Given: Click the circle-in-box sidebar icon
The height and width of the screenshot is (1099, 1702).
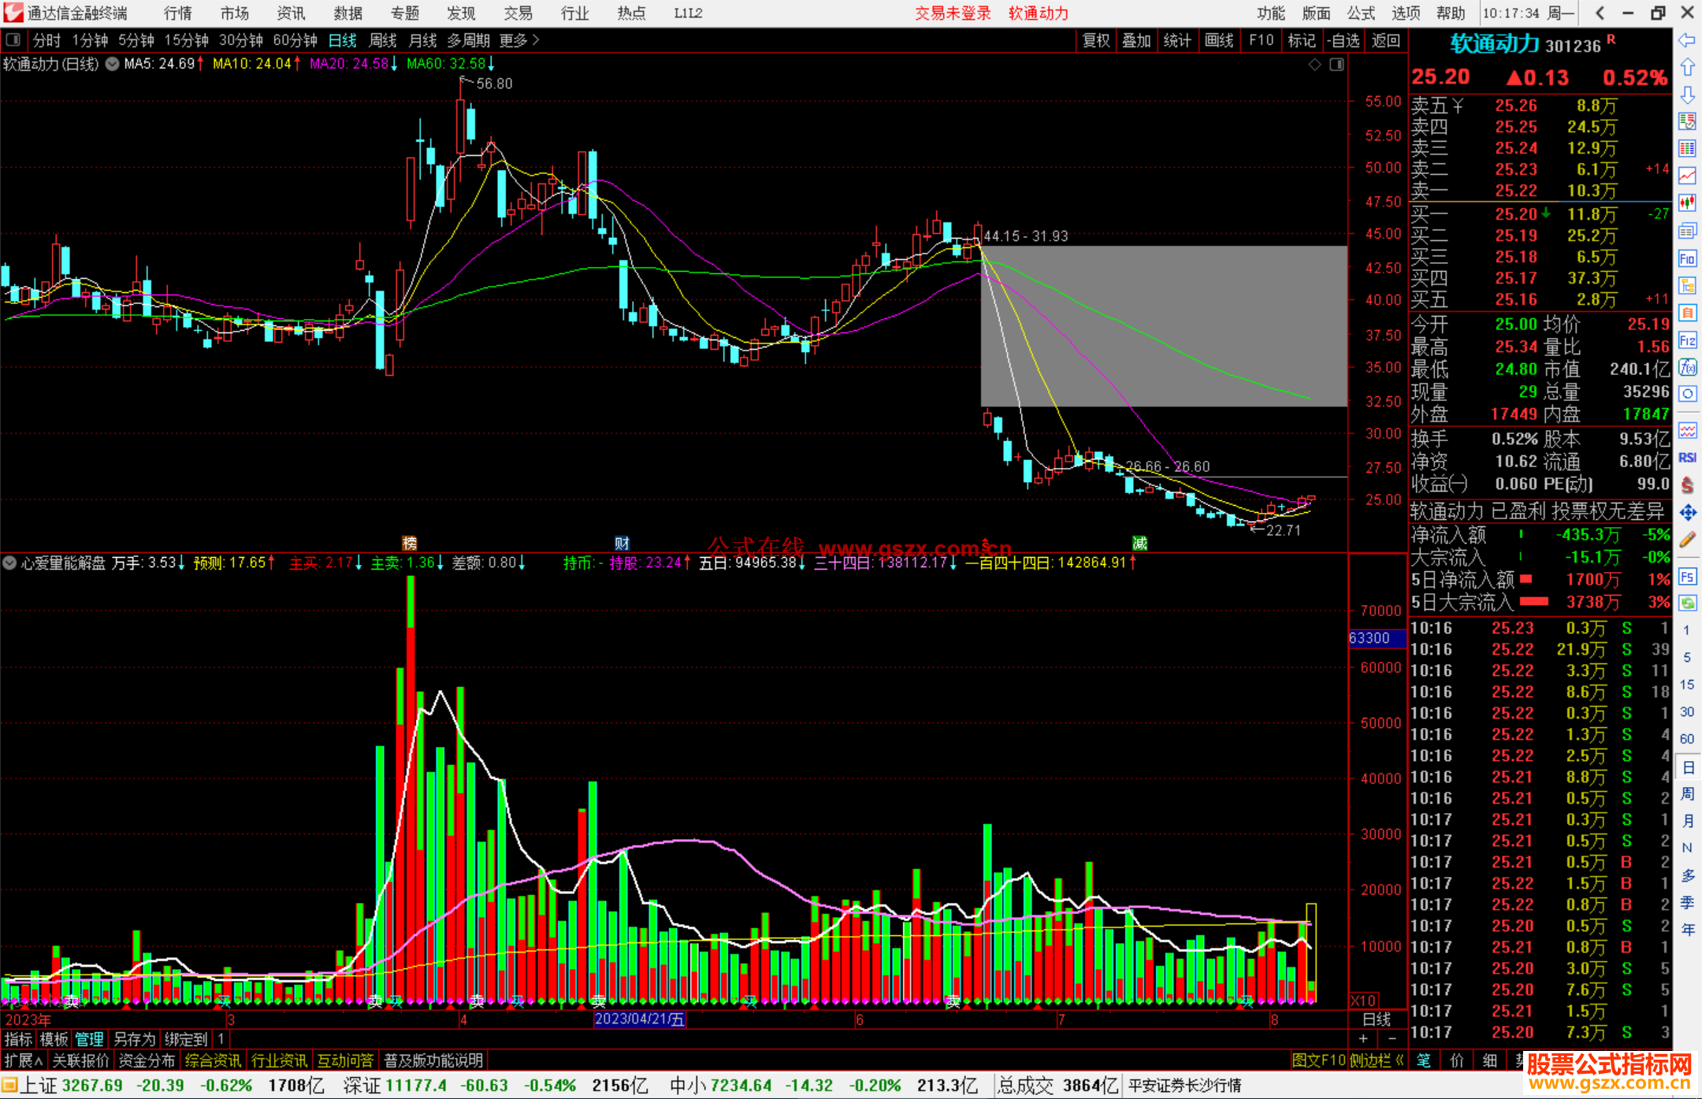Looking at the screenshot, I should coord(1687,394).
